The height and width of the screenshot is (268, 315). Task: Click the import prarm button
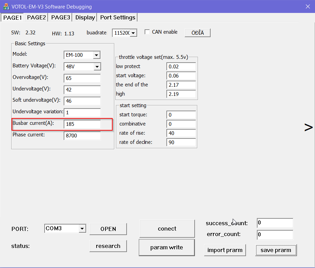coord(225,250)
